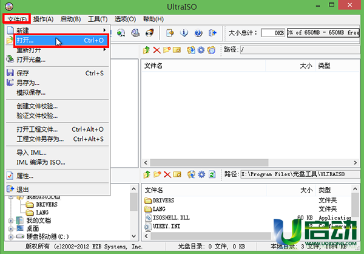Viewport: 364px width, 254px height.
Task: Select the DRIVERS folder in the tree
Action: click(x=41, y=204)
